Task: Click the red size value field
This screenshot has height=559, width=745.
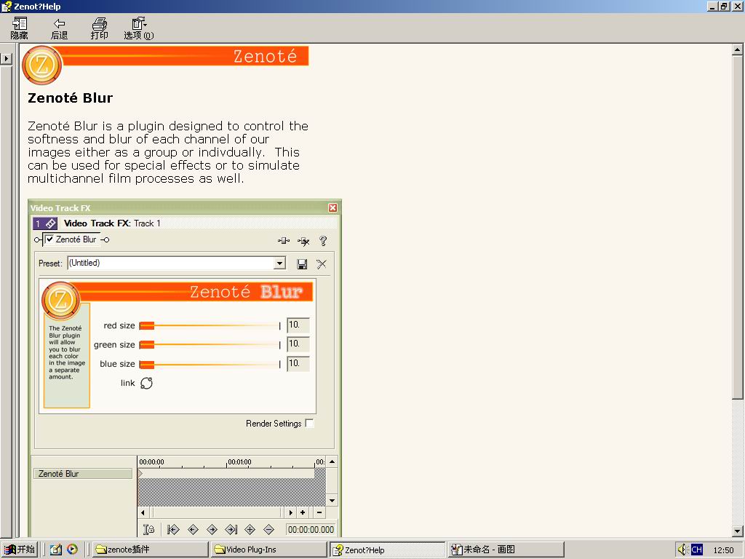Action: coord(298,325)
